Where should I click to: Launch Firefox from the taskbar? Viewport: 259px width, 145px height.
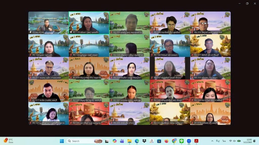click(166, 141)
